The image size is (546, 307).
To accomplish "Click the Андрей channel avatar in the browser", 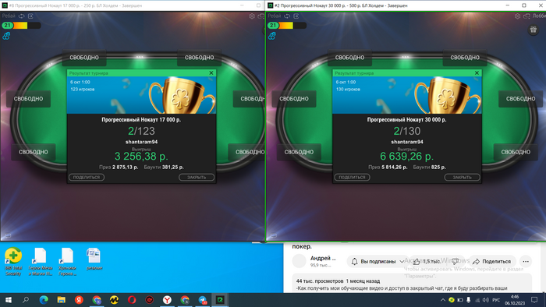I will pyautogui.click(x=299, y=261).
